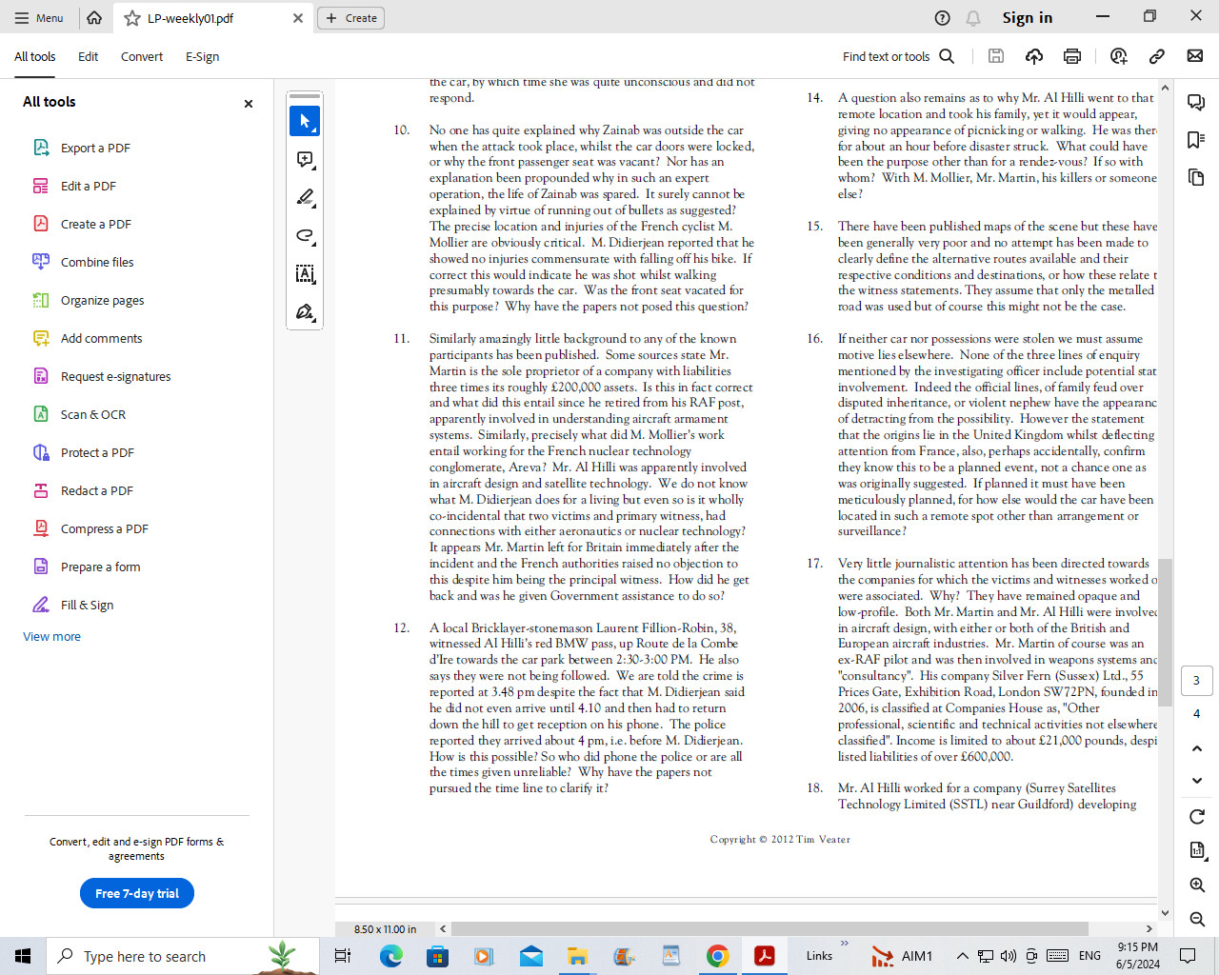This screenshot has height=975, width=1219.
Task: Click the current page number 3 box
Action: coord(1196,680)
